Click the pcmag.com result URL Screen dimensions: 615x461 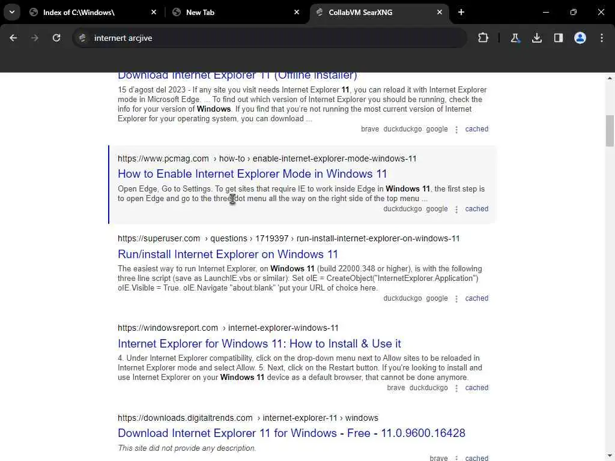coord(267,158)
